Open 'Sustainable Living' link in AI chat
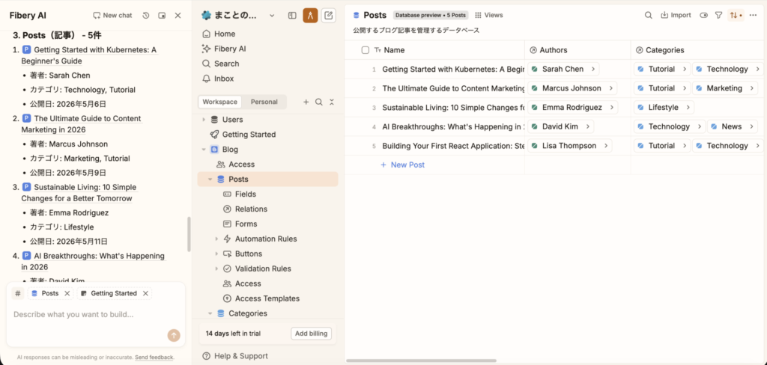Screen dimensions: 767x365 point(79,193)
